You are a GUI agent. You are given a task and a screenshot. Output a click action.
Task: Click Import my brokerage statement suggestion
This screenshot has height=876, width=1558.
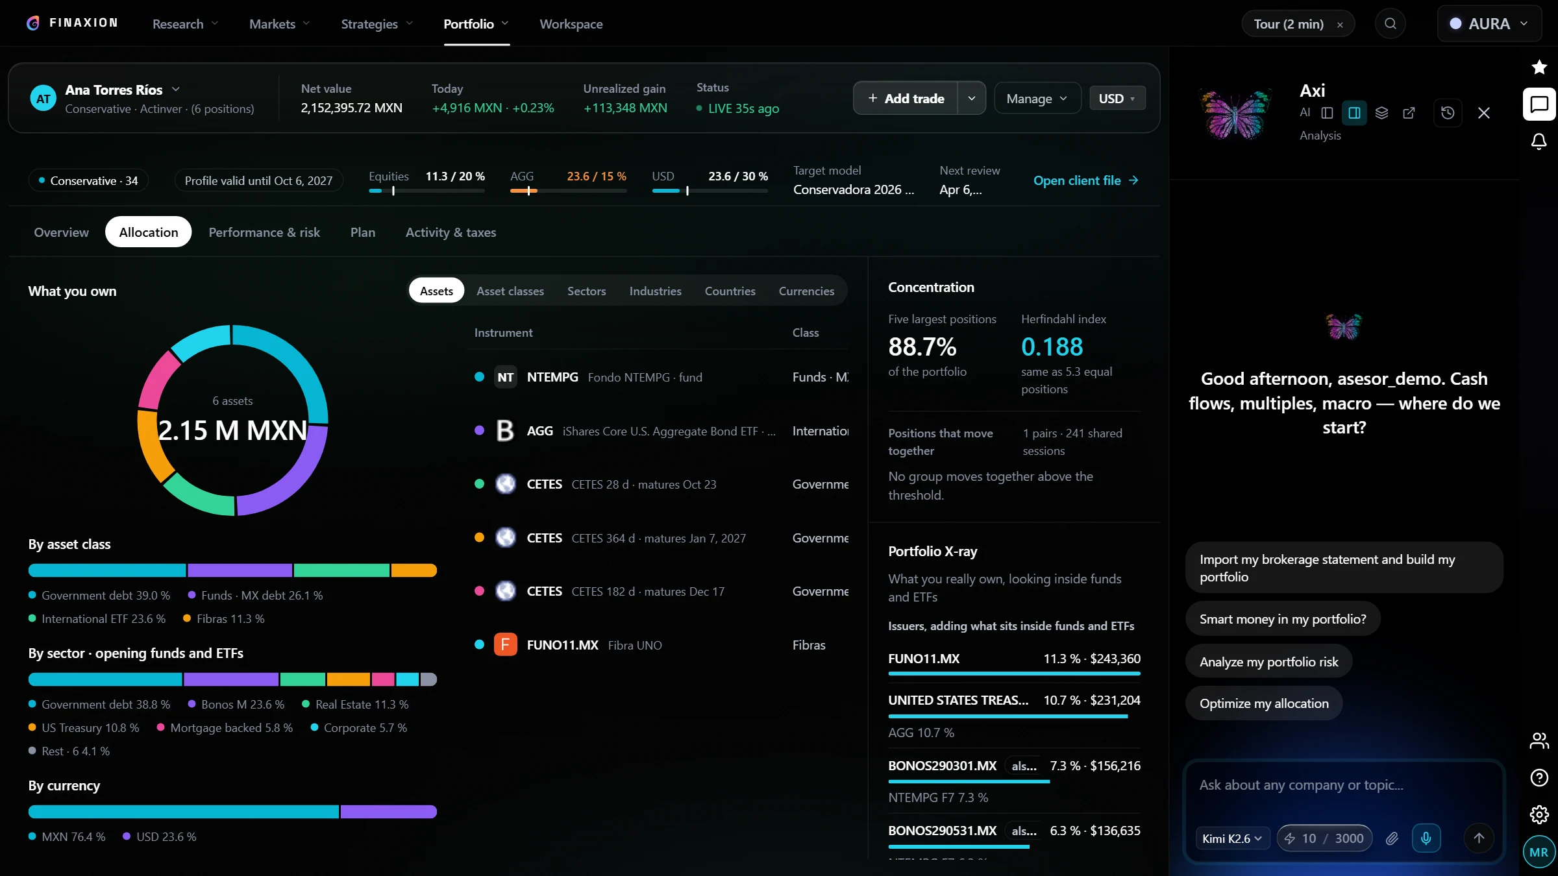[1344, 568]
